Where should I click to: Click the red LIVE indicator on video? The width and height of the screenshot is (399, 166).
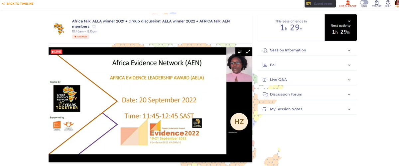click(57, 52)
